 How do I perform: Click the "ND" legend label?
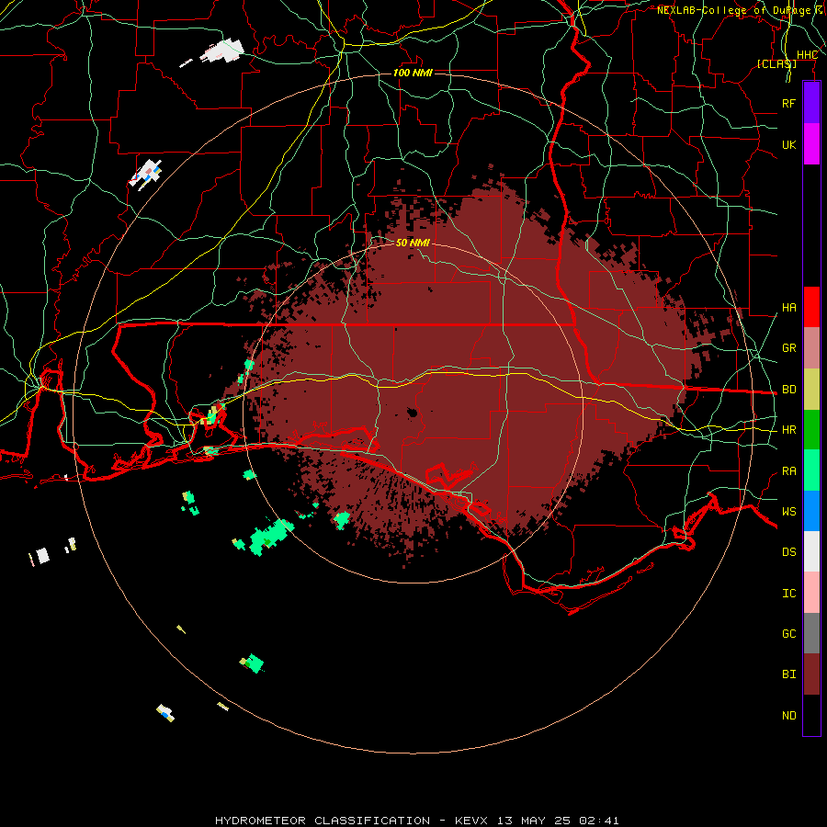pyautogui.click(x=788, y=715)
